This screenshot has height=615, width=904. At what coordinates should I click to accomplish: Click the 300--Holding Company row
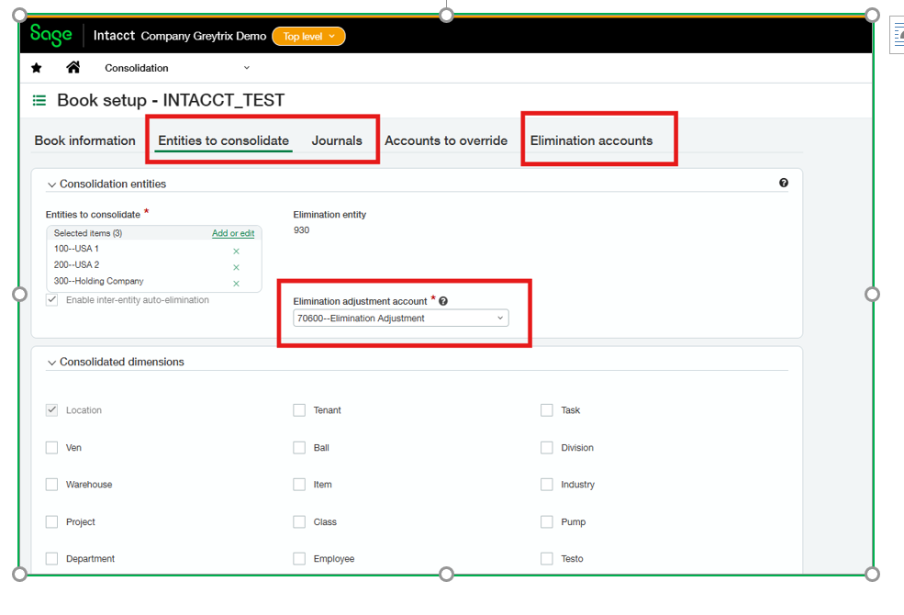click(154, 281)
